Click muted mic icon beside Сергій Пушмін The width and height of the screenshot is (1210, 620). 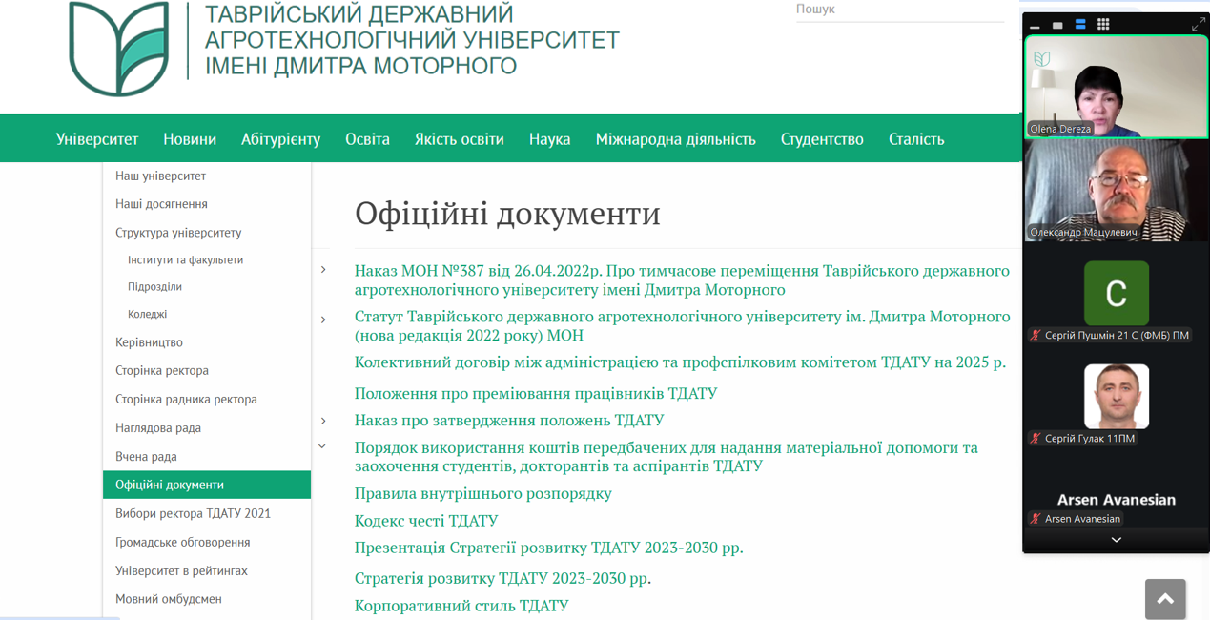point(1035,335)
